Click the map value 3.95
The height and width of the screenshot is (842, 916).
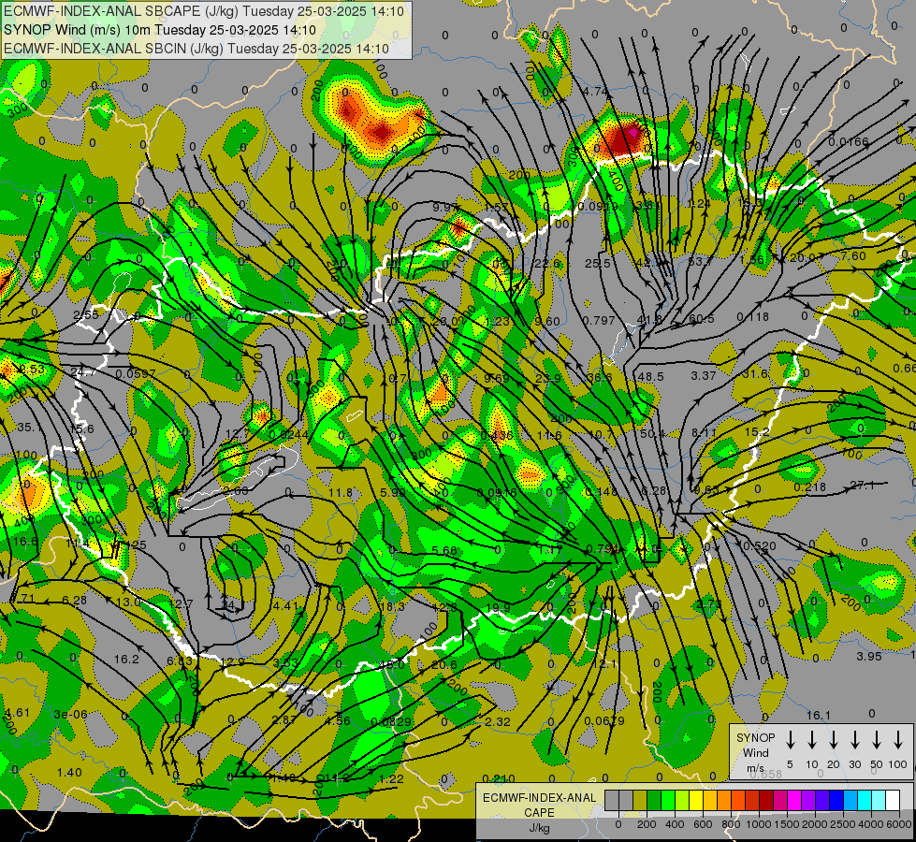(869, 656)
